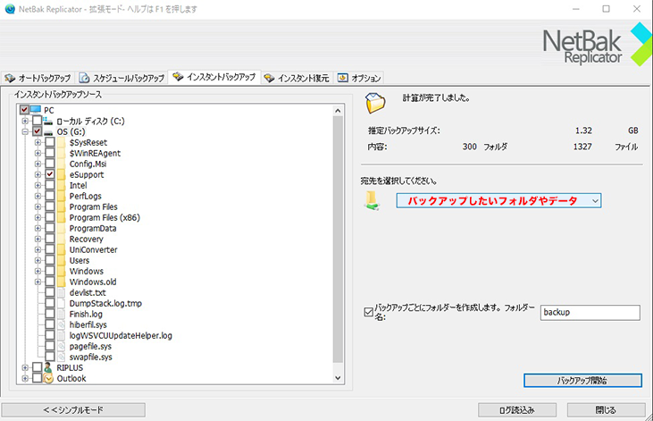Check the Program Files (x86) checkbox
Viewport: 653px width, 421px height.
[x=50, y=217]
